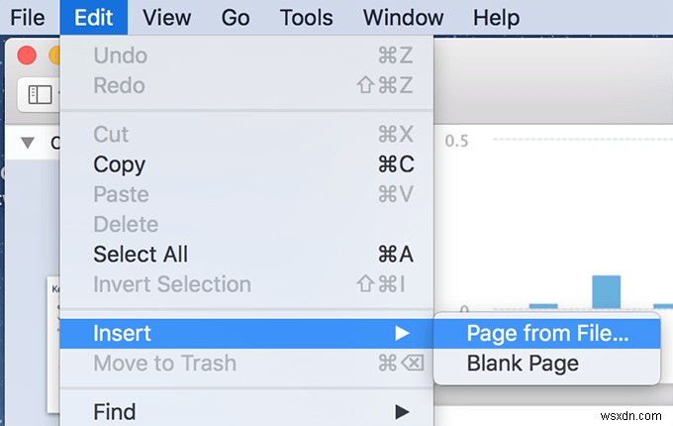Open the Window menu

pos(403,17)
